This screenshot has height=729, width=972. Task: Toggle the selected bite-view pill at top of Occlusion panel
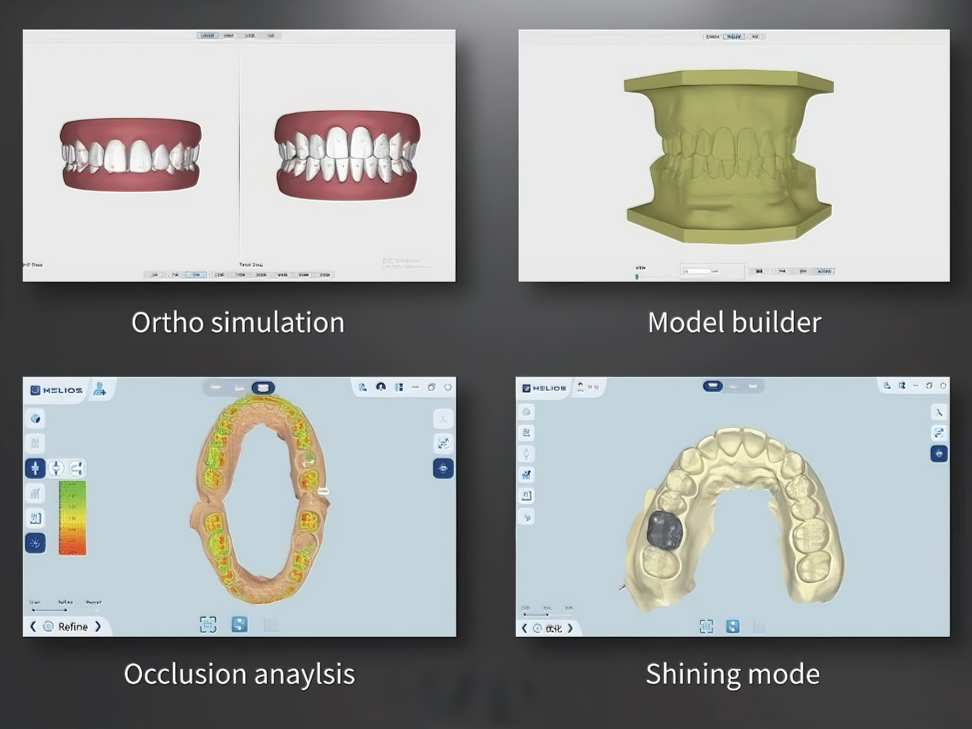pyautogui.click(x=263, y=387)
